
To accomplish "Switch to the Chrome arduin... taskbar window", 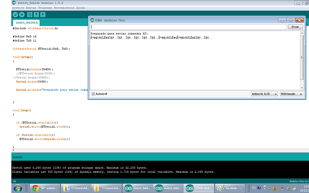I will pyautogui.click(x=45, y=188).
